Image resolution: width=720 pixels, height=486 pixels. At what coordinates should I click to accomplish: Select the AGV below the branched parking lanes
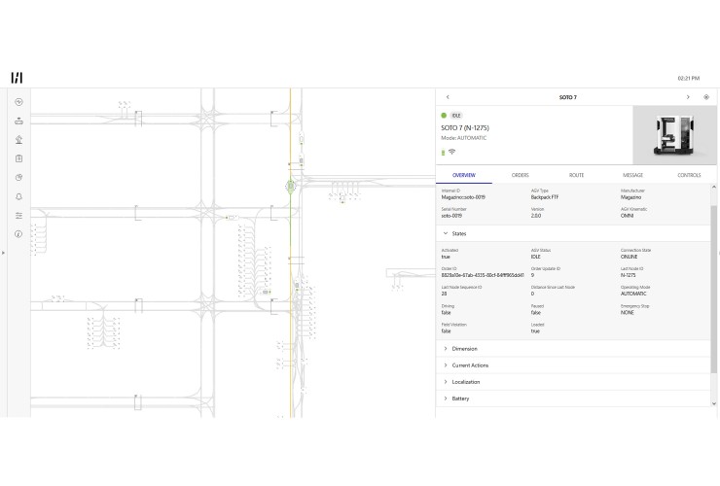pyautogui.click(x=342, y=198)
